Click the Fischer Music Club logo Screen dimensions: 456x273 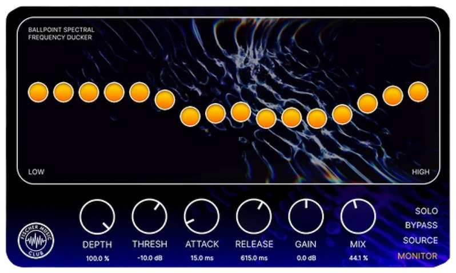36,241
